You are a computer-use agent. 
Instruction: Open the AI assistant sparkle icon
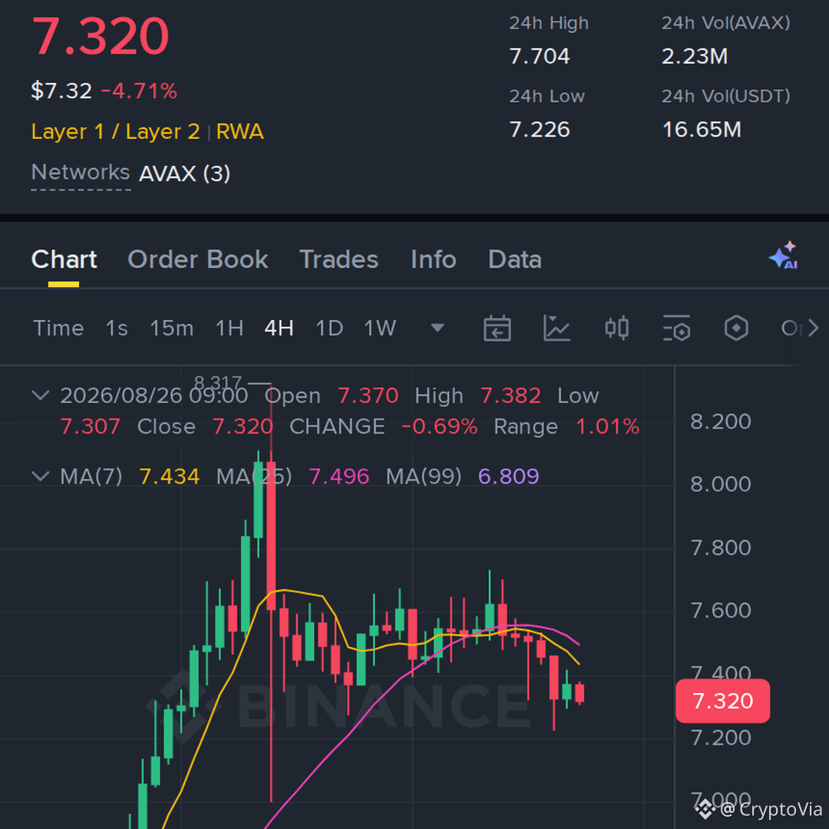784,256
